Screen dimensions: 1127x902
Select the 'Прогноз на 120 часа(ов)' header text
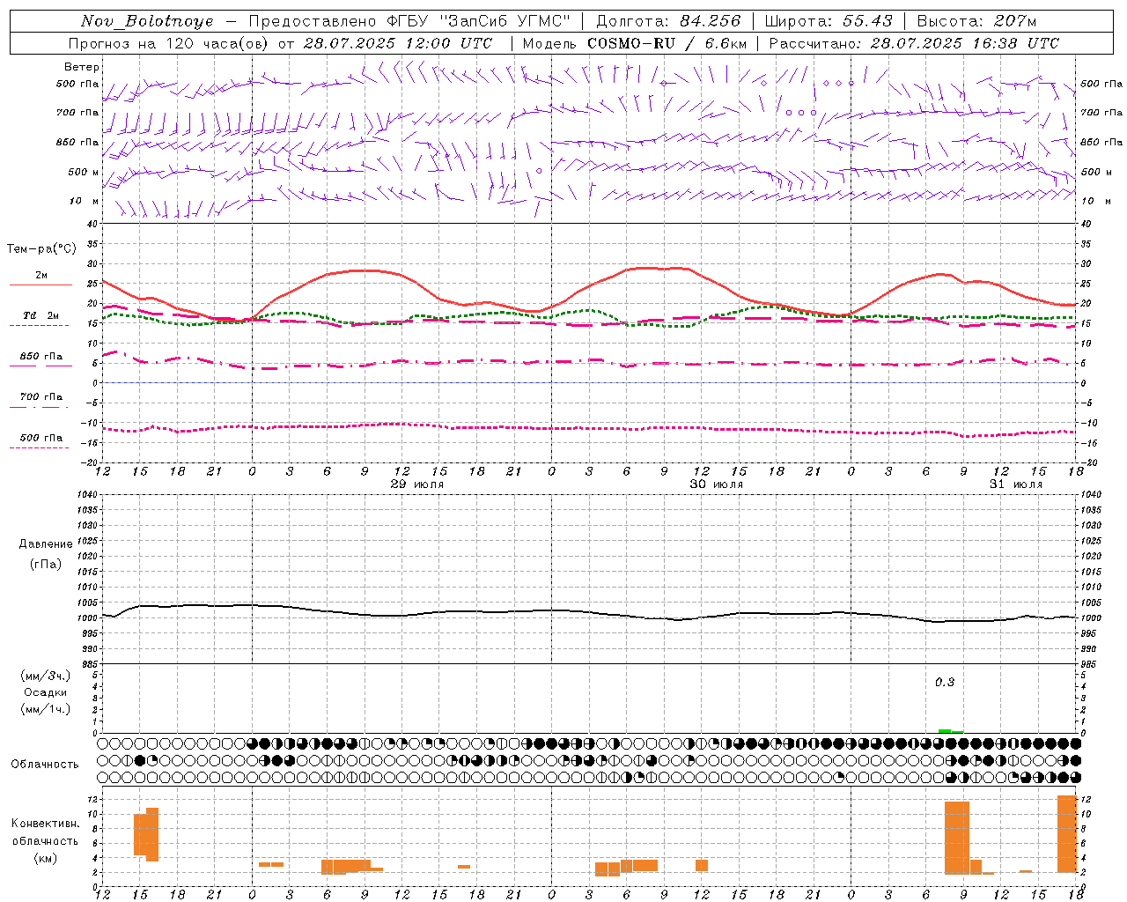tap(169, 43)
